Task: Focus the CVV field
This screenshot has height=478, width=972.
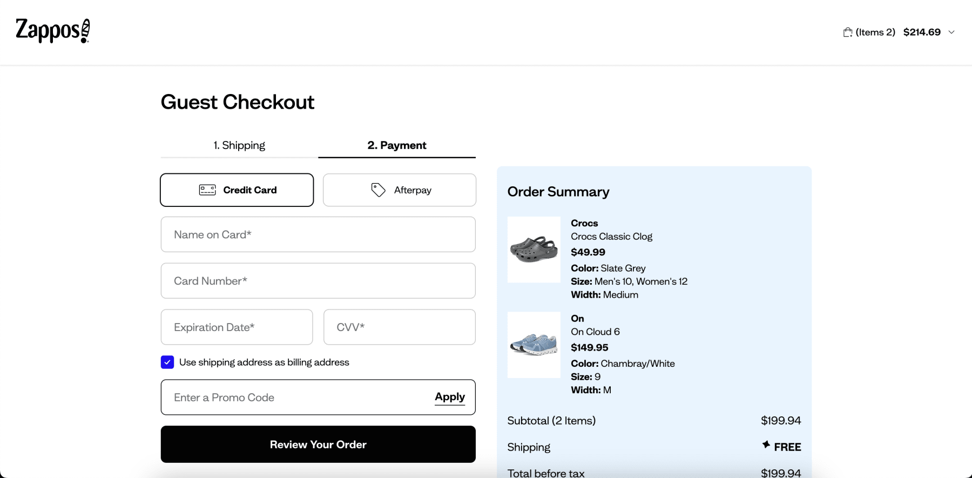Action: 400,327
